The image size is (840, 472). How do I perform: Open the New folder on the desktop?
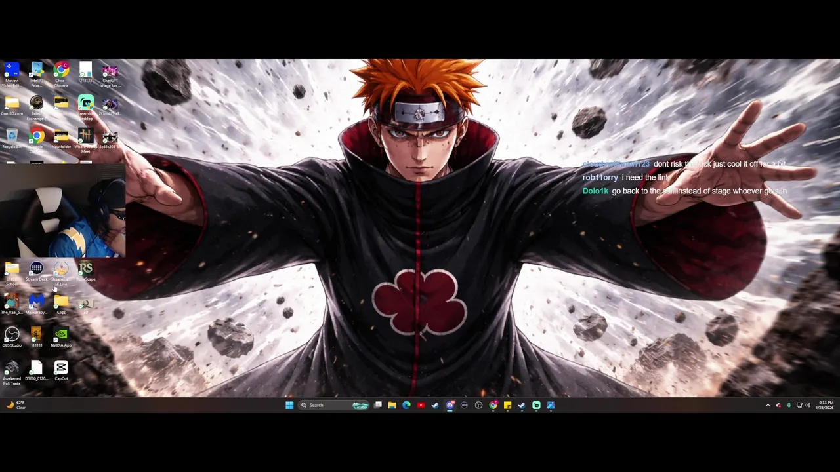pos(61,139)
